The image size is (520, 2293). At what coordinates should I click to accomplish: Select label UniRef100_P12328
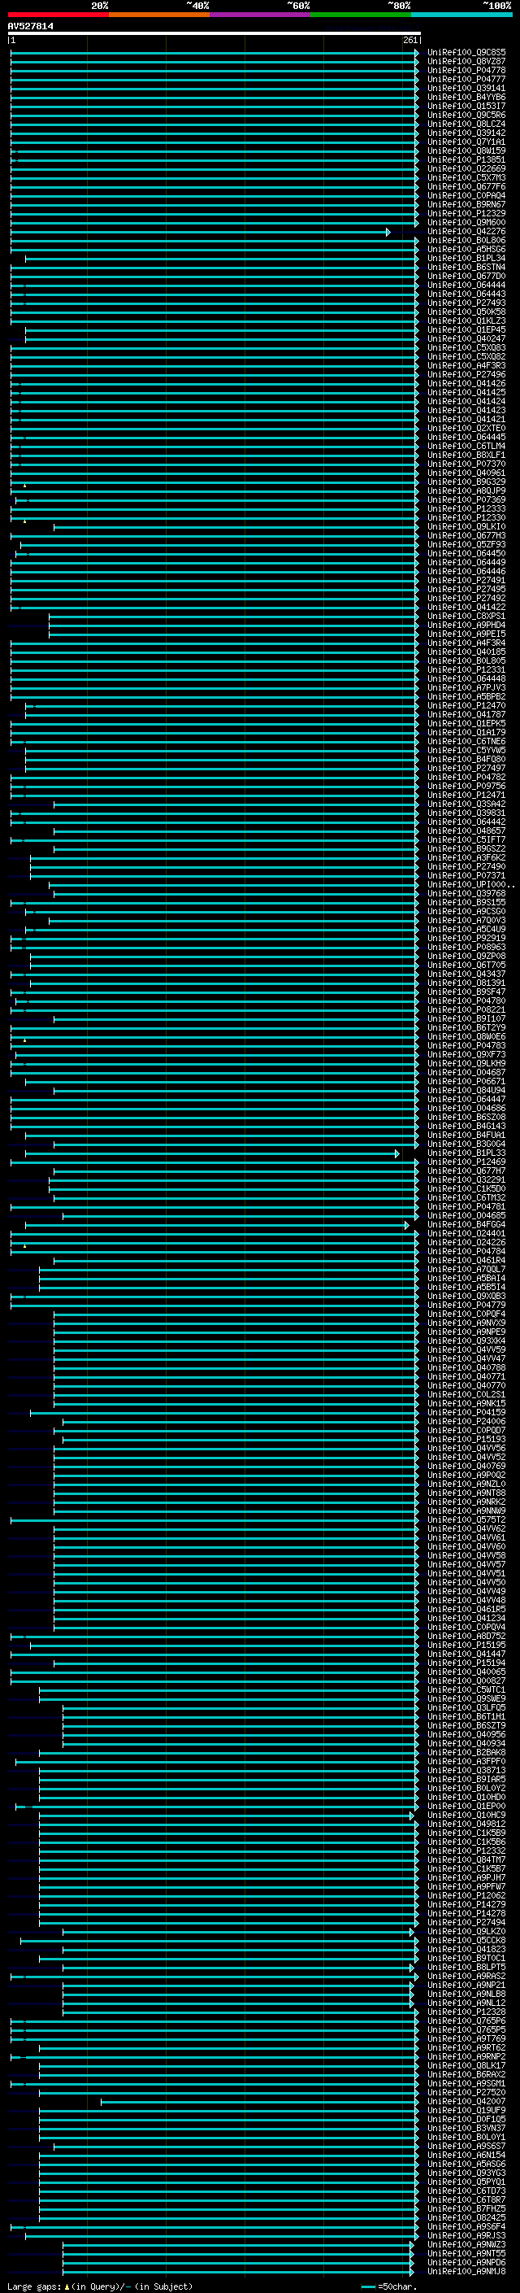466,2012
